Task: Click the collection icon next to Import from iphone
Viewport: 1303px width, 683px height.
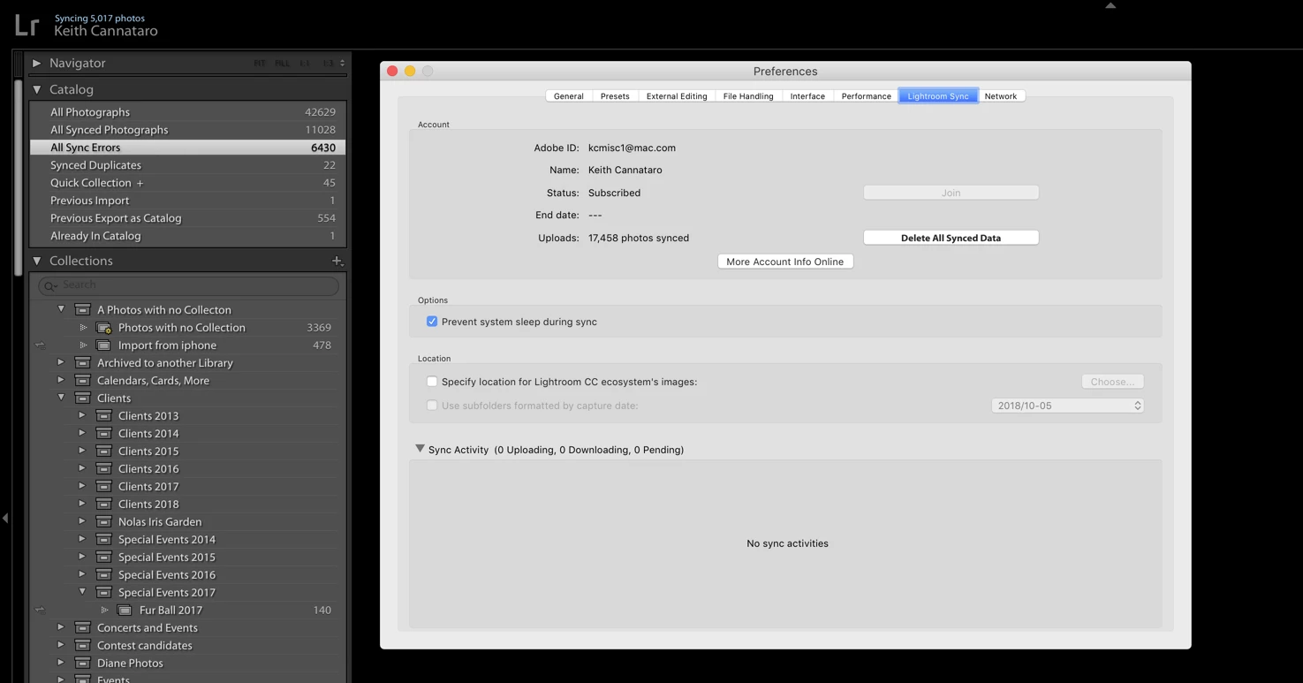Action: click(x=103, y=345)
